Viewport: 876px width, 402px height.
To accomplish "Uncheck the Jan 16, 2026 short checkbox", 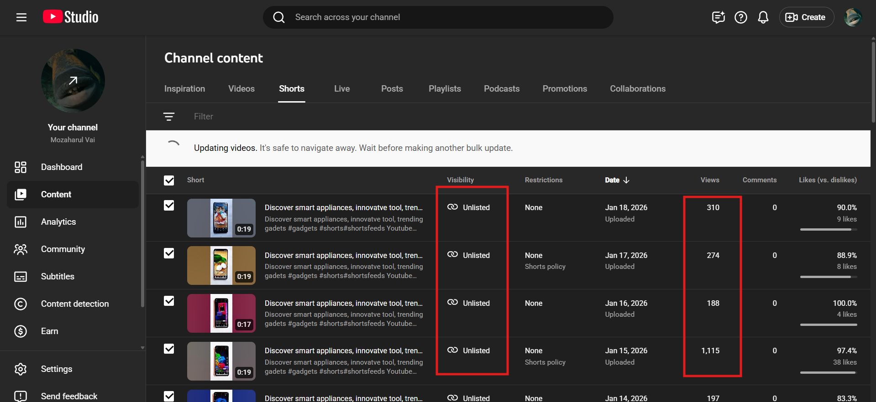I will pyautogui.click(x=169, y=301).
